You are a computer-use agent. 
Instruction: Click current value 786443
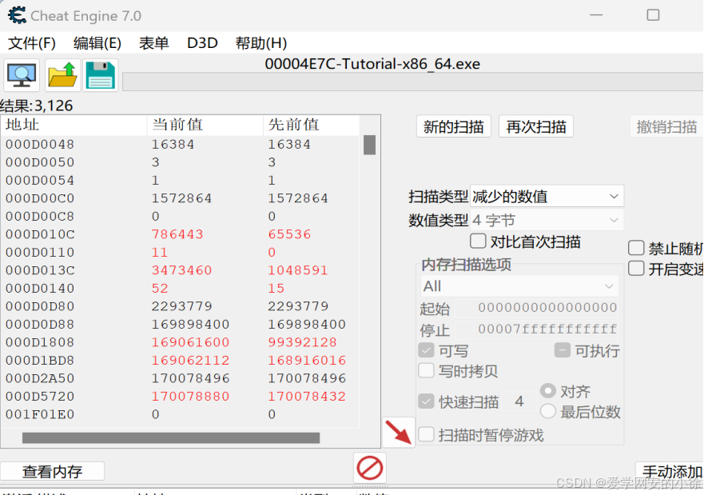pyautogui.click(x=177, y=234)
